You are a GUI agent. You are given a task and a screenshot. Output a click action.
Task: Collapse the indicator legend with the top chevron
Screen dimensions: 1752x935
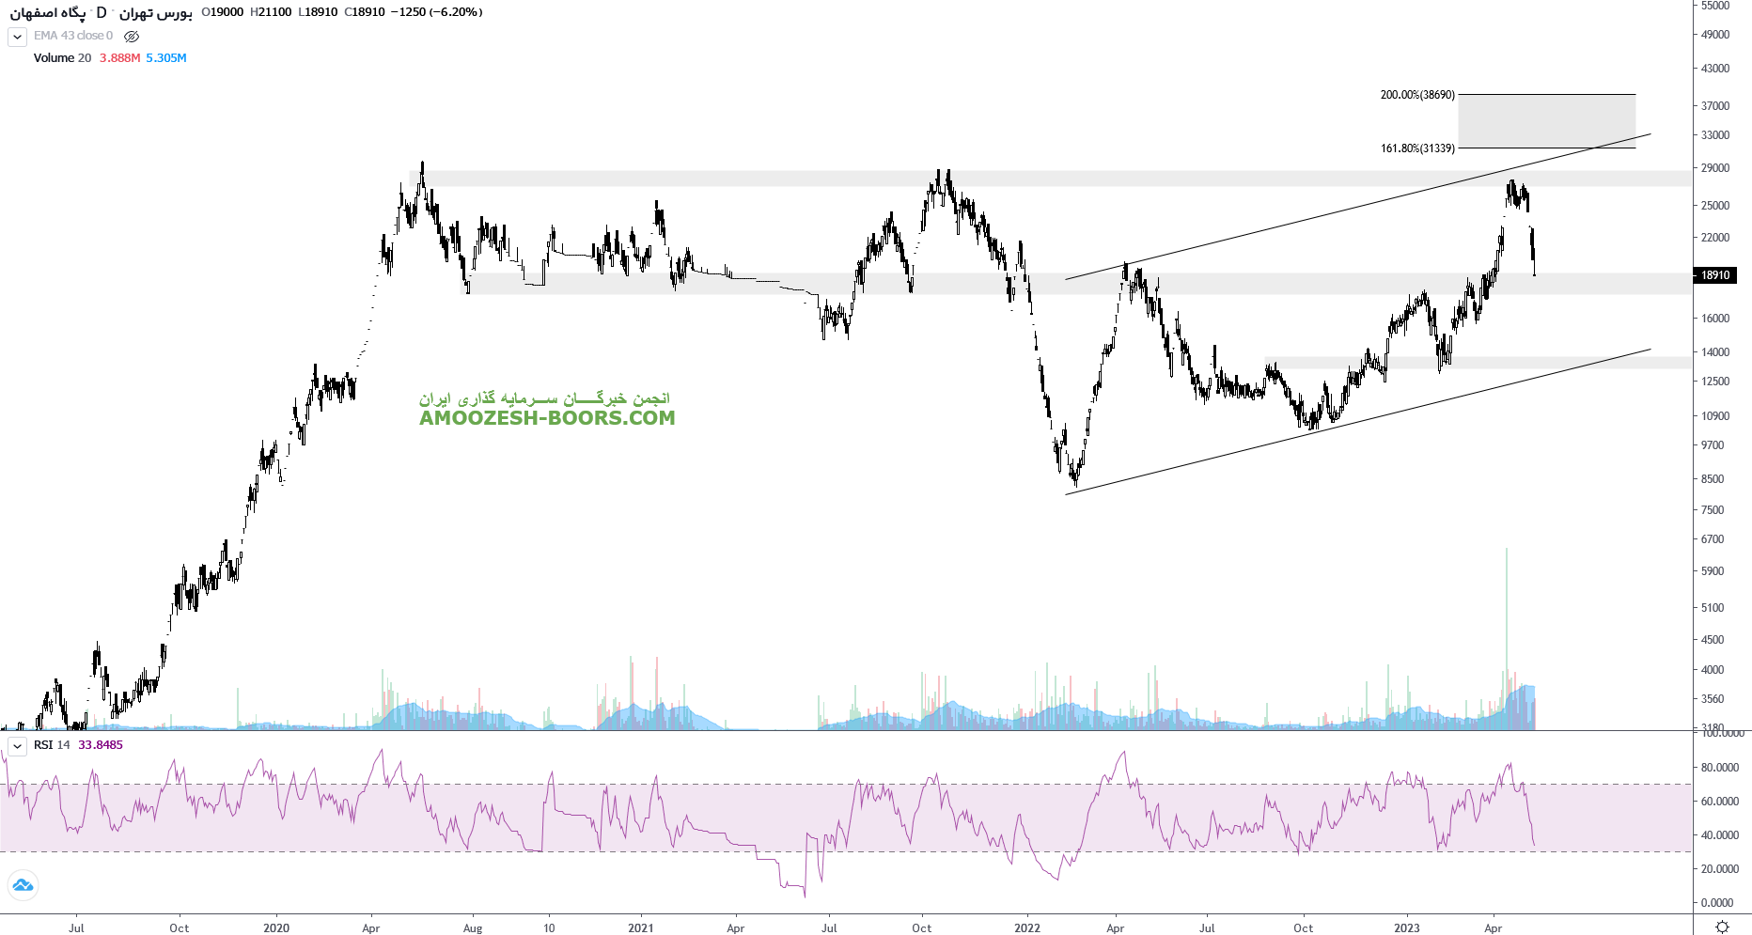17,37
